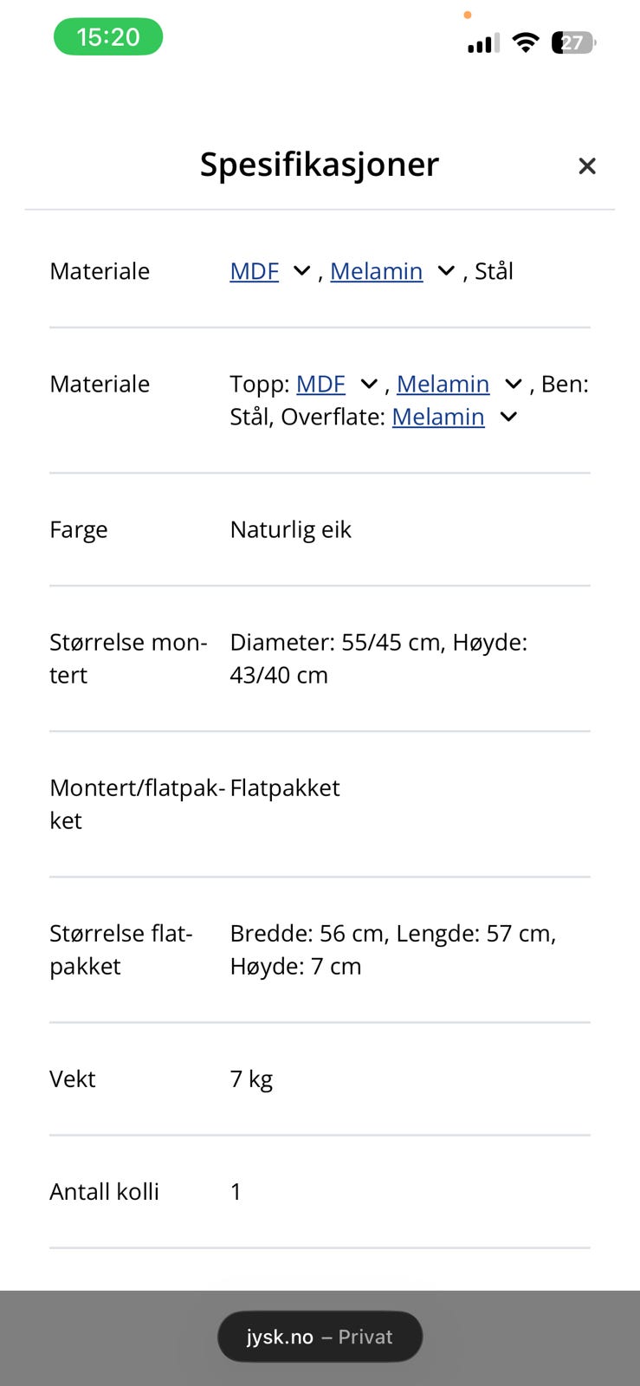Tap the Spesifikasjoner heading
The width and height of the screenshot is (640, 1386).
click(x=320, y=164)
